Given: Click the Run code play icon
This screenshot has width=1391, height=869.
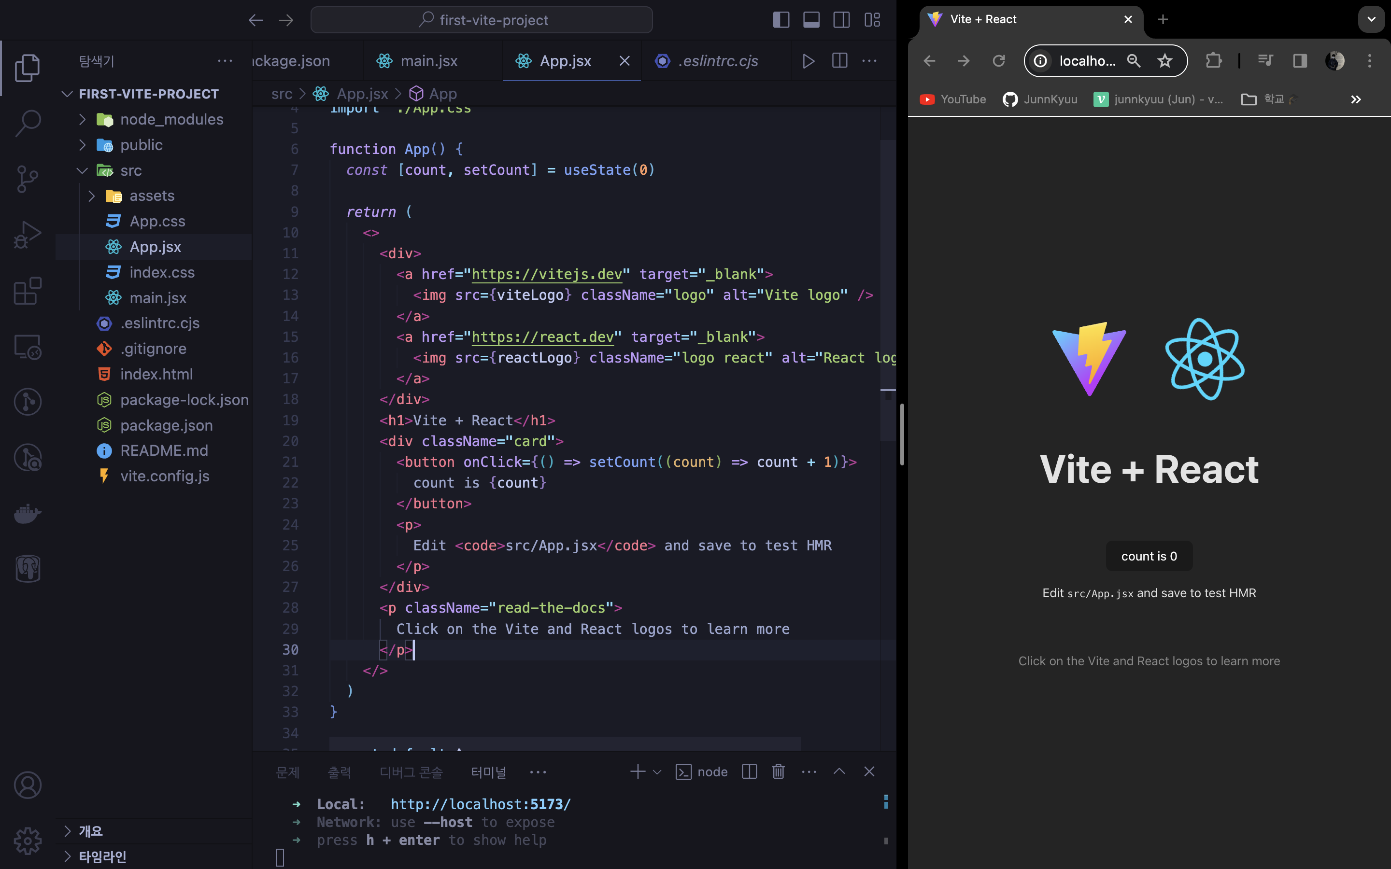Looking at the screenshot, I should [x=808, y=61].
